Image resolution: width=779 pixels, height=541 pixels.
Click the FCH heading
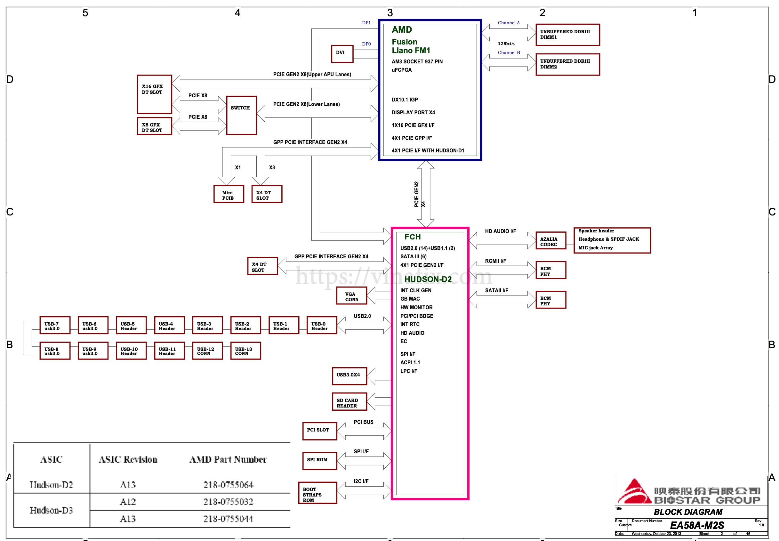coord(412,237)
